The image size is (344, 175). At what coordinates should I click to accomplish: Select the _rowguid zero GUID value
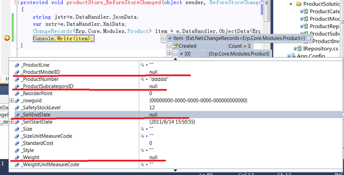[198, 101]
